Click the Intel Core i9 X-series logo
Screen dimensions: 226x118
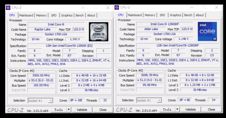point(99,32)
